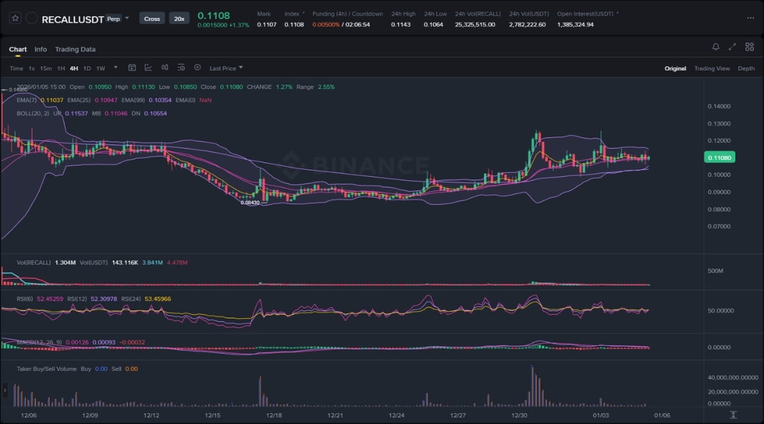Click the EMA(25) indicator label

[79, 100]
